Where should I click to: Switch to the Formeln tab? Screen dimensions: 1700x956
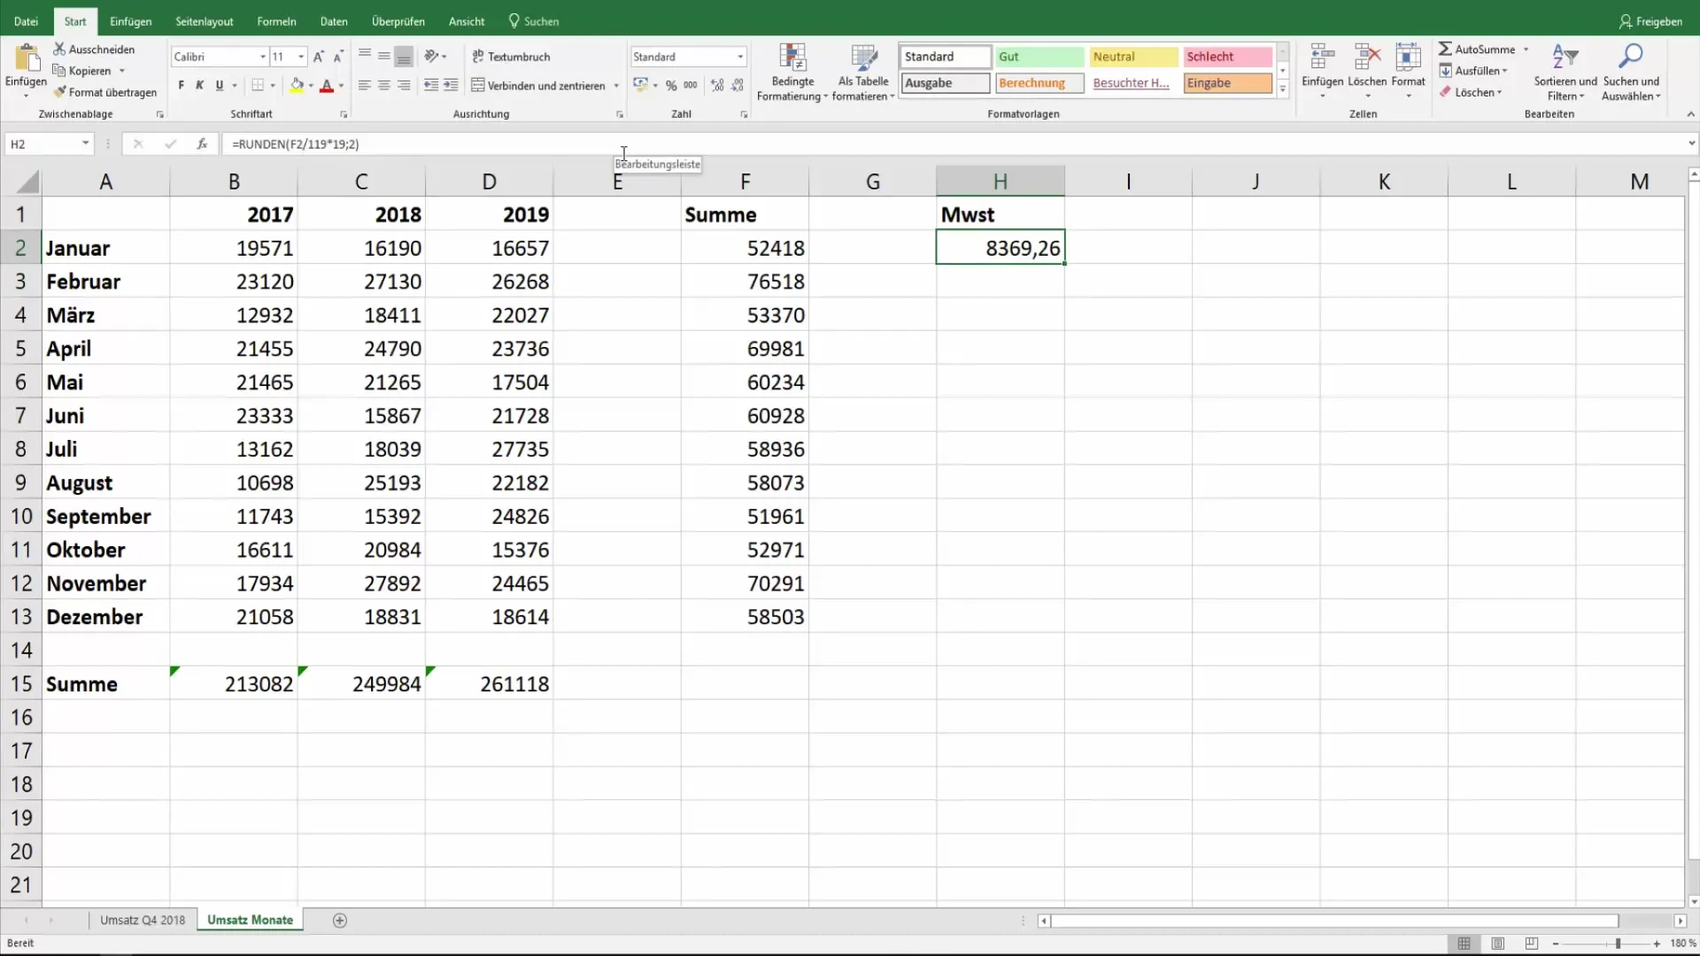(x=276, y=21)
